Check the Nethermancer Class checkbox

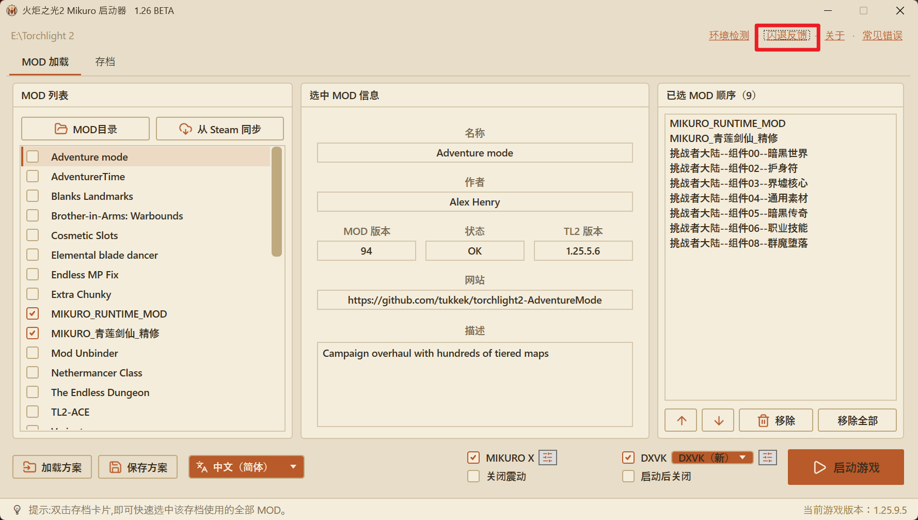pos(33,372)
